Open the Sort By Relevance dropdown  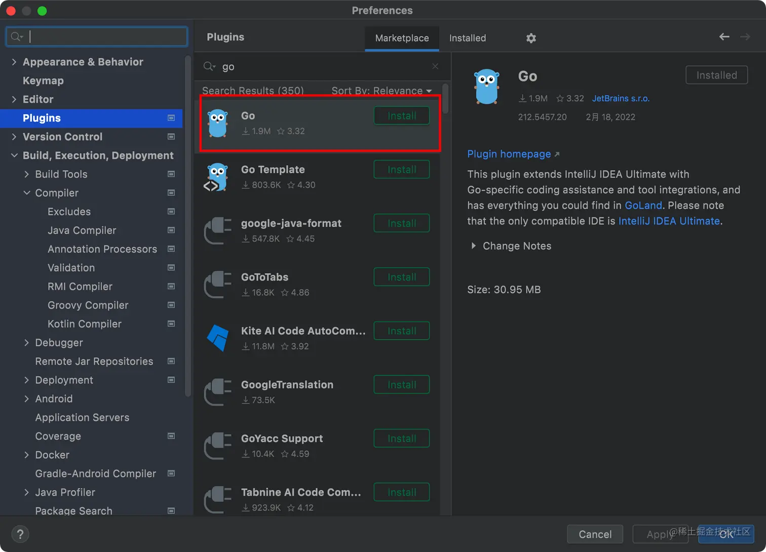pyautogui.click(x=381, y=91)
